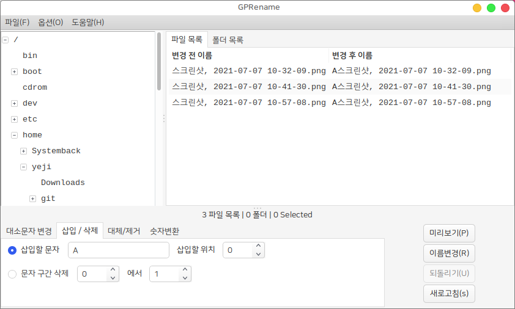Select the 삽입할 문자 radio button
Viewport: 515px width, 309px height.
click(x=12, y=250)
